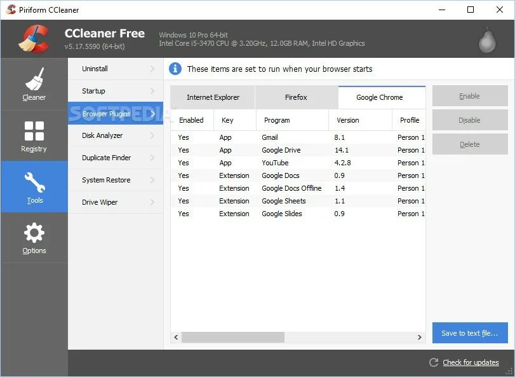This screenshot has width=515, height=377.
Task: Switch to the Internet Explorer tab
Action: [213, 97]
